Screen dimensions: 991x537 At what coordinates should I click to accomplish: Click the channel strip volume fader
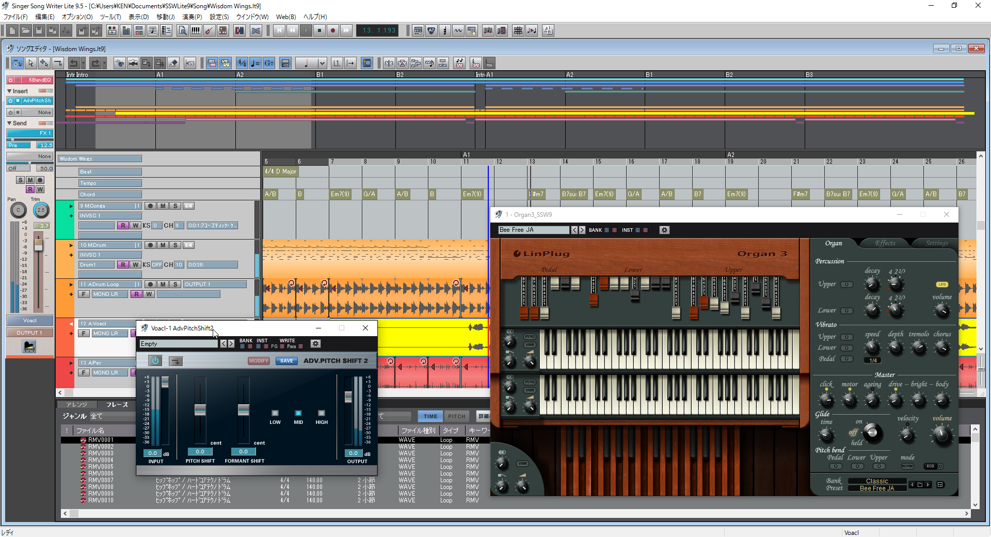[38, 244]
